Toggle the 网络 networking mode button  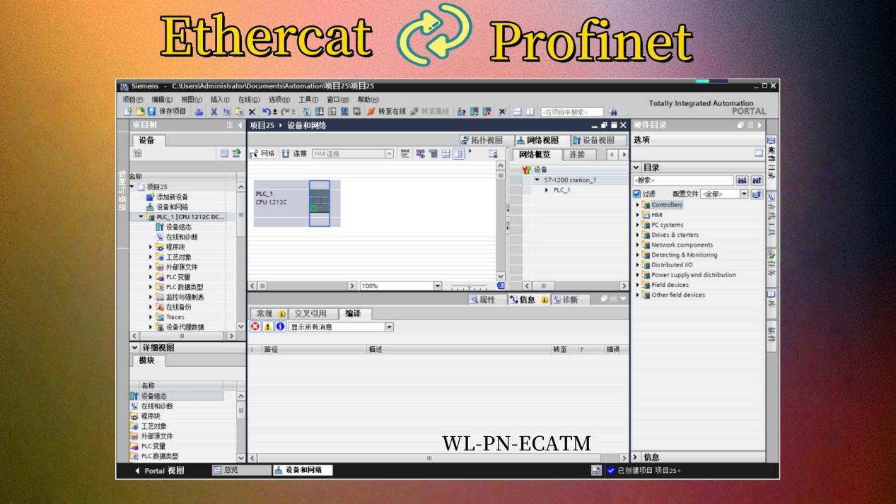pos(262,153)
